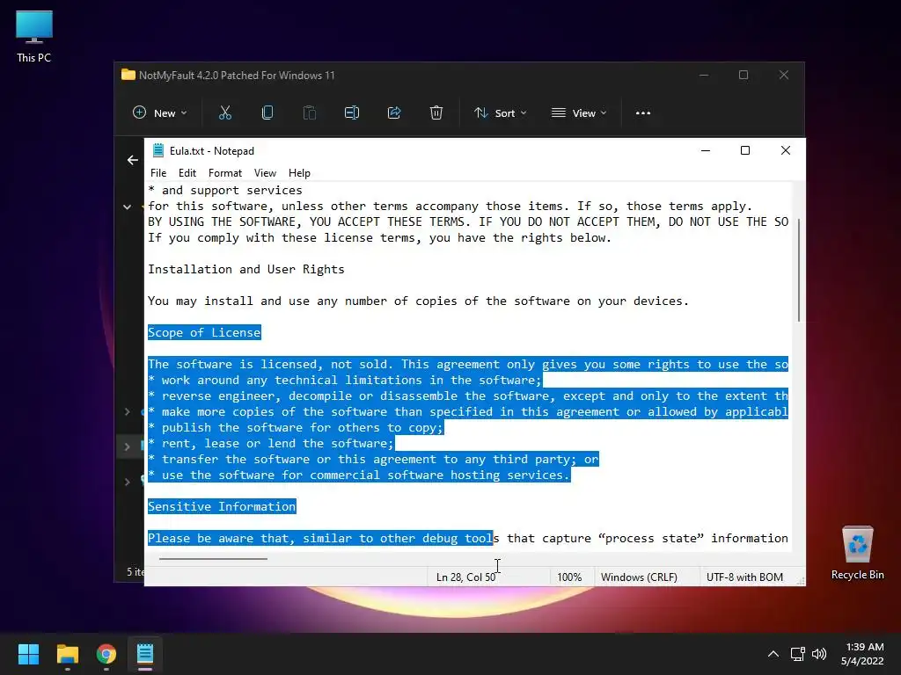
Task: Close the Eula.txt Notepad window
Action: tap(786, 150)
